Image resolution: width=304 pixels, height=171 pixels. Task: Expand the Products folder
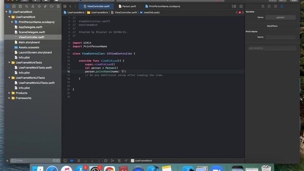pyautogui.click(x=9, y=93)
